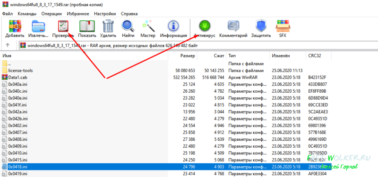This screenshot has width=378, height=177.
Task: Click the highlighted 0x0418.ini row name
Action: pyautogui.click(x=17, y=167)
